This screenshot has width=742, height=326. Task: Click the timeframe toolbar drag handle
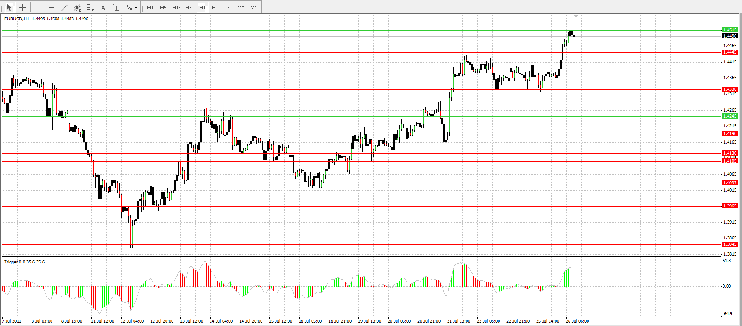tap(143, 7)
